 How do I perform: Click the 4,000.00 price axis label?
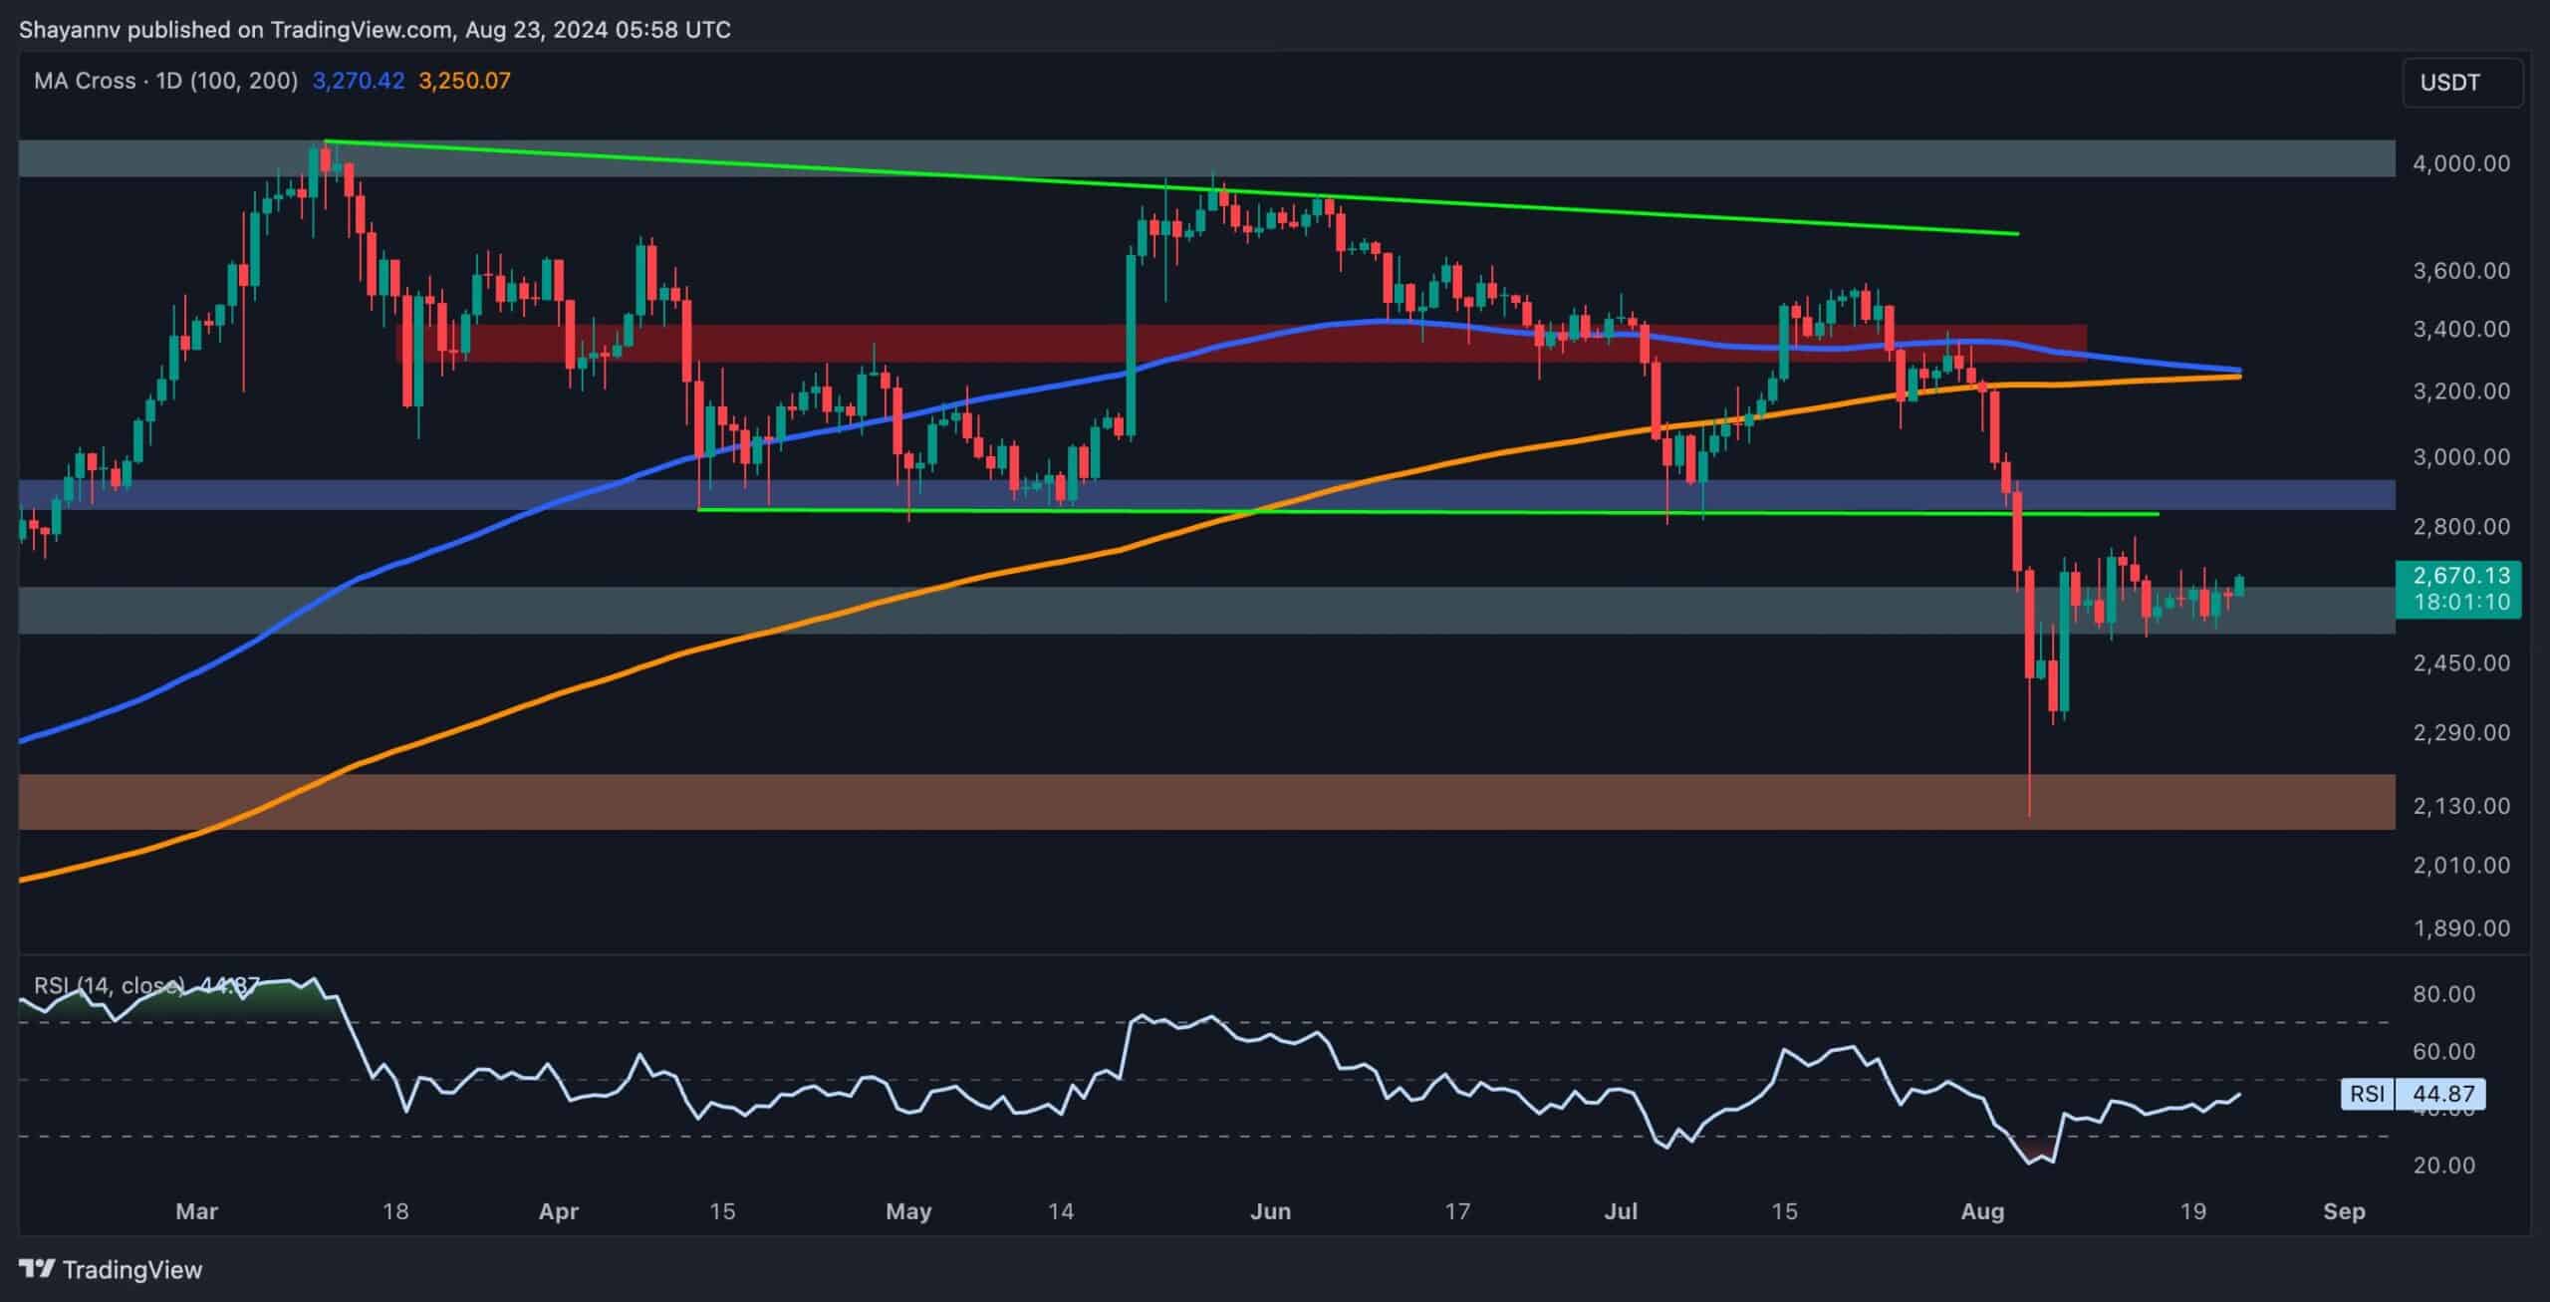[2460, 163]
